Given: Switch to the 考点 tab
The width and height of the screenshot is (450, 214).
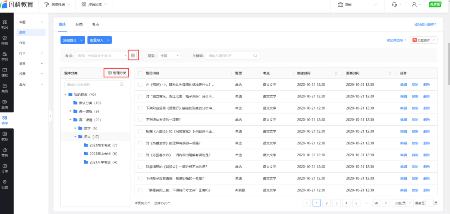Looking at the screenshot, I should [x=95, y=25].
